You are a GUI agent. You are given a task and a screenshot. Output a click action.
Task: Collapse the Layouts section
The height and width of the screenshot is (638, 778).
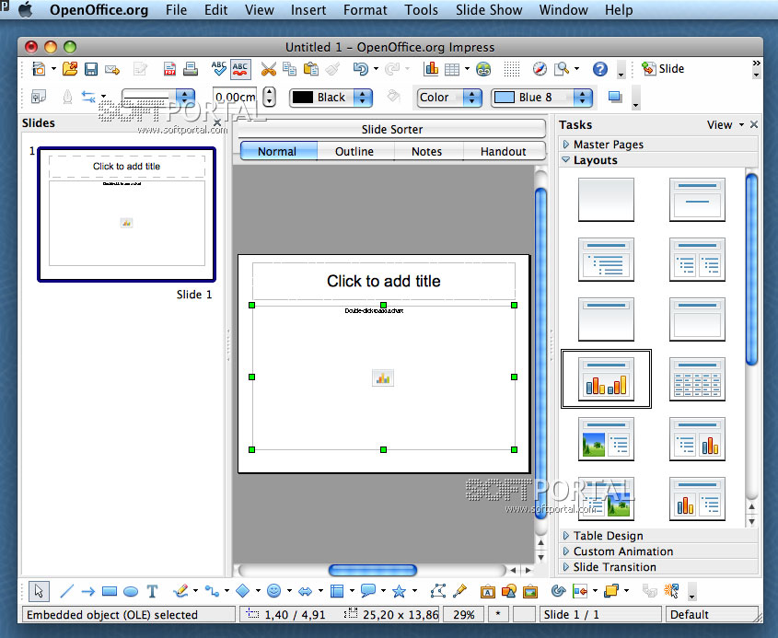(658, 160)
